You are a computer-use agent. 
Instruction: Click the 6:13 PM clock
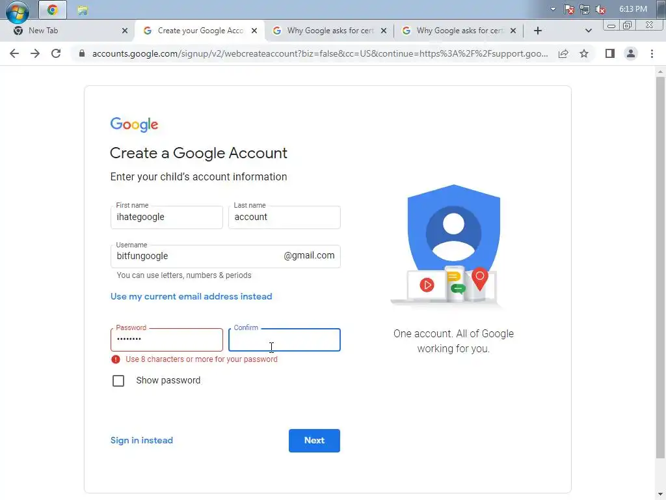click(633, 9)
